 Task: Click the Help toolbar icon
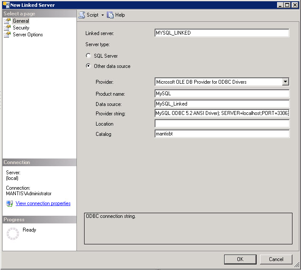[110, 15]
